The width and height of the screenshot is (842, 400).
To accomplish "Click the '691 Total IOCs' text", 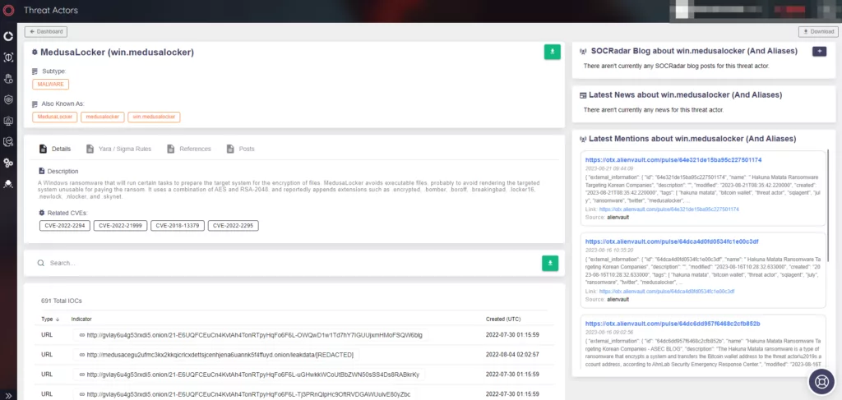I will coord(61,301).
